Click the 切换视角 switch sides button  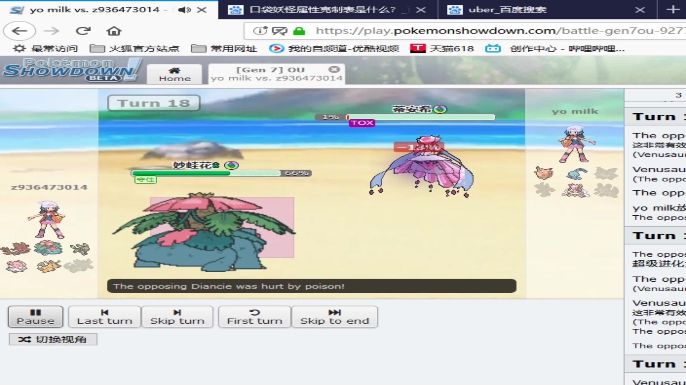pos(53,339)
